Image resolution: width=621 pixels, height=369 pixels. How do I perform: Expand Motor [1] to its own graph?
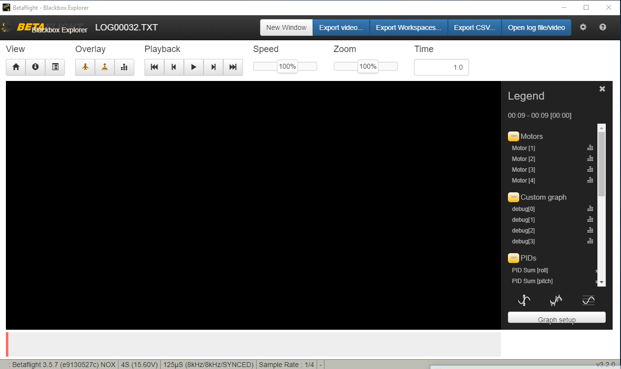click(590, 148)
